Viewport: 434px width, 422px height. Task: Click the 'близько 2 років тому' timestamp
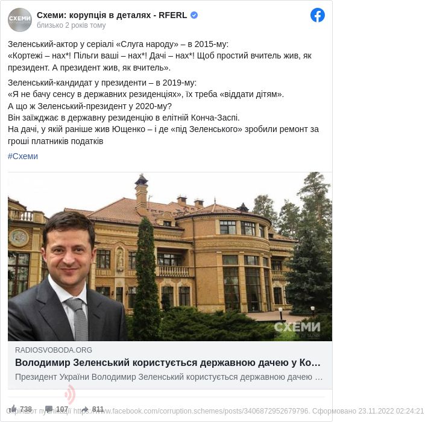pos(71,25)
